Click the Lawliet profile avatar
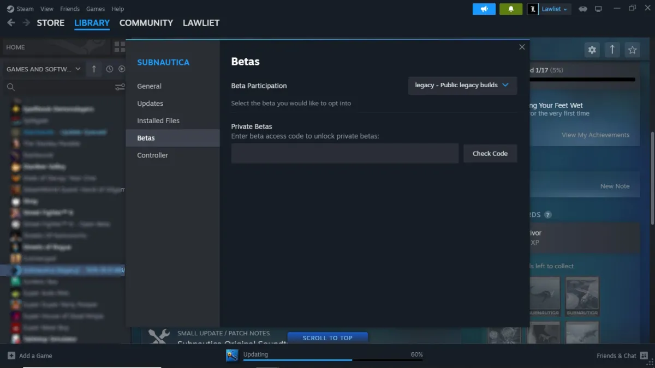655x368 pixels. tap(533, 9)
